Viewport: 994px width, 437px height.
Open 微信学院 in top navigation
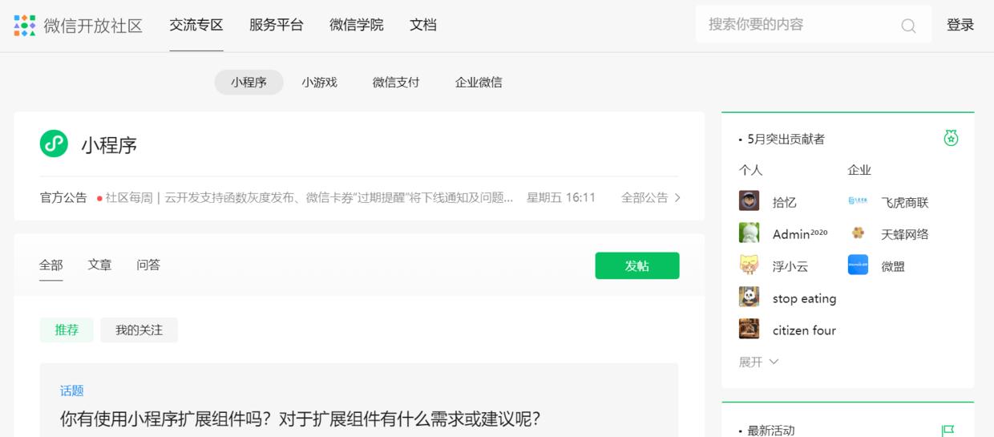click(x=357, y=25)
